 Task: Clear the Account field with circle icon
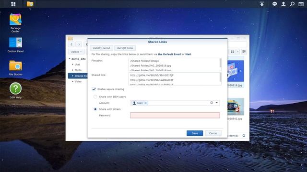click(x=212, y=103)
